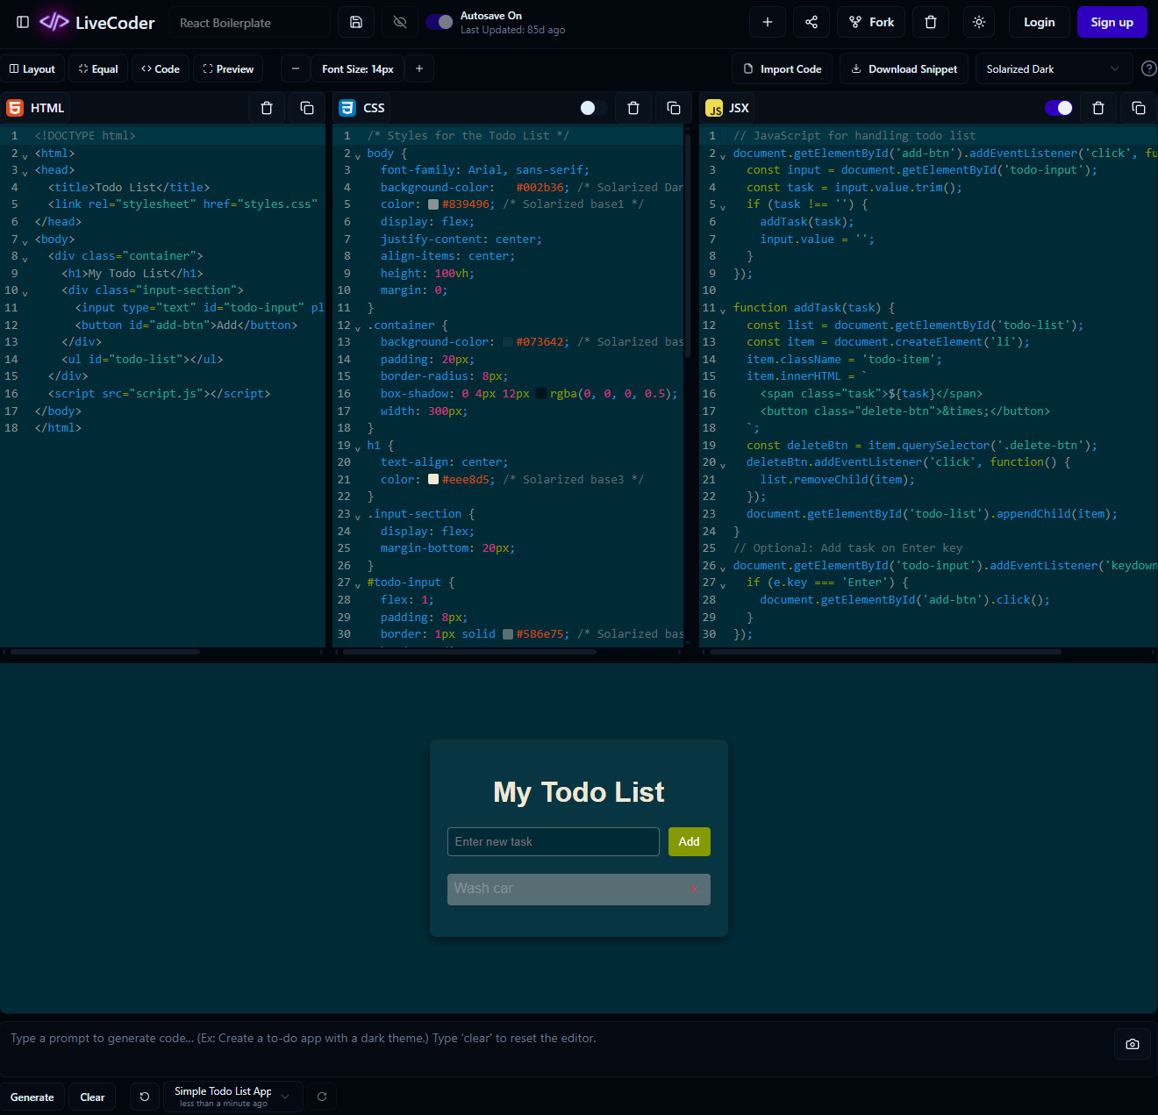This screenshot has height=1115, width=1158.
Task: Click the Wash car task text
Action: (483, 889)
